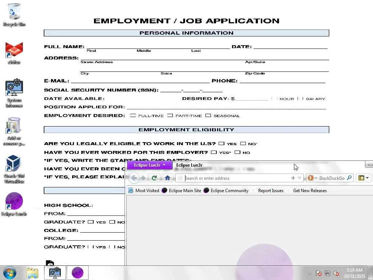The image size is (373, 280).
Task: Open the search engine selector dropdown
Action: click(316, 178)
